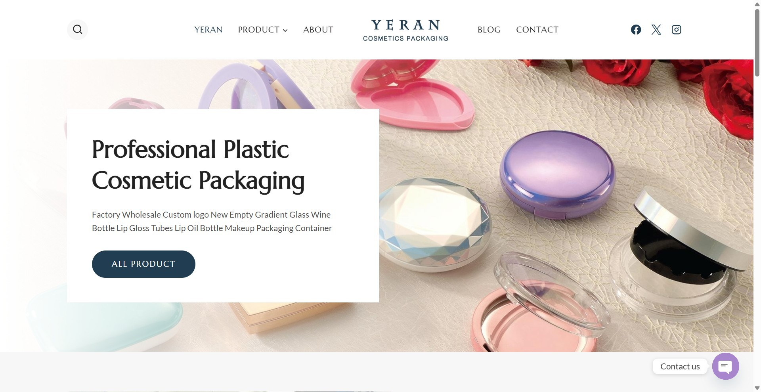Open the CONTACT page
Image resolution: width=761 pixels, height=392 pixels.
(x=537, y=30)
